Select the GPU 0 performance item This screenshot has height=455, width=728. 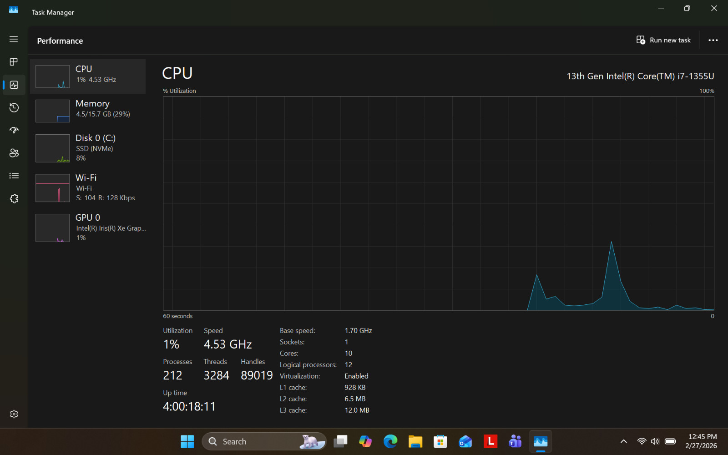pos(88,227)
